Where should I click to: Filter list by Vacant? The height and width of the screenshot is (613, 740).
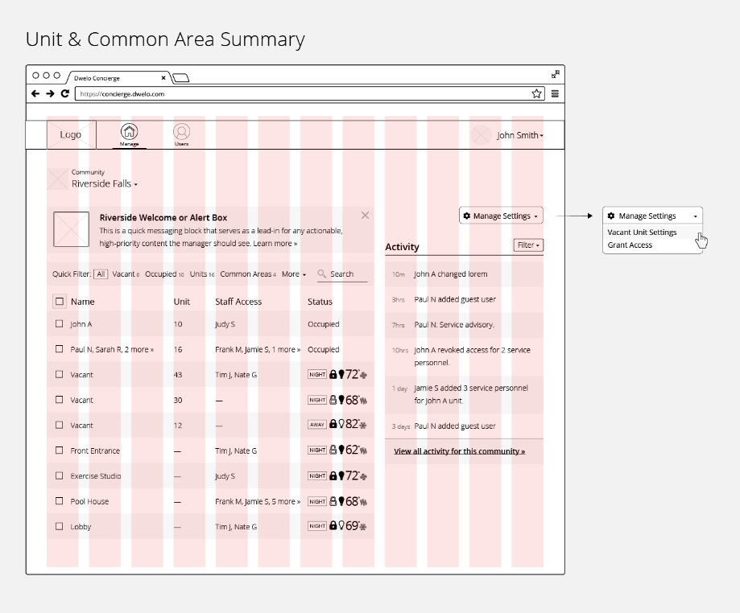(x=126, y=274)
